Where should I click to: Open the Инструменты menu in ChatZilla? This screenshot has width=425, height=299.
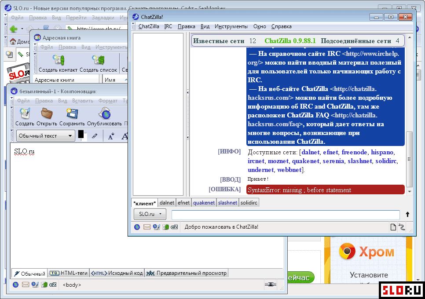(231, 26)
